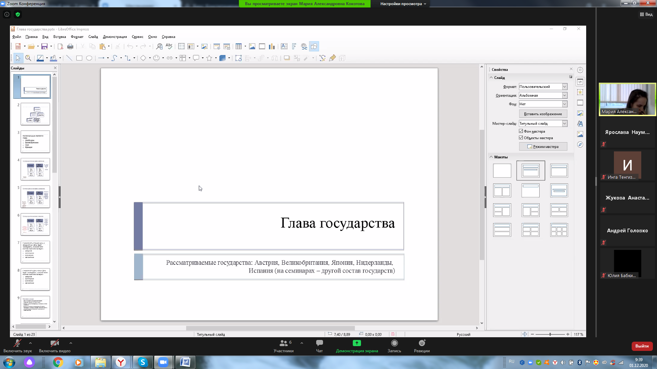Click the Print icon in Impress toolbar
The height and width of the screenshot is (369, 657).
click(70, 46)
